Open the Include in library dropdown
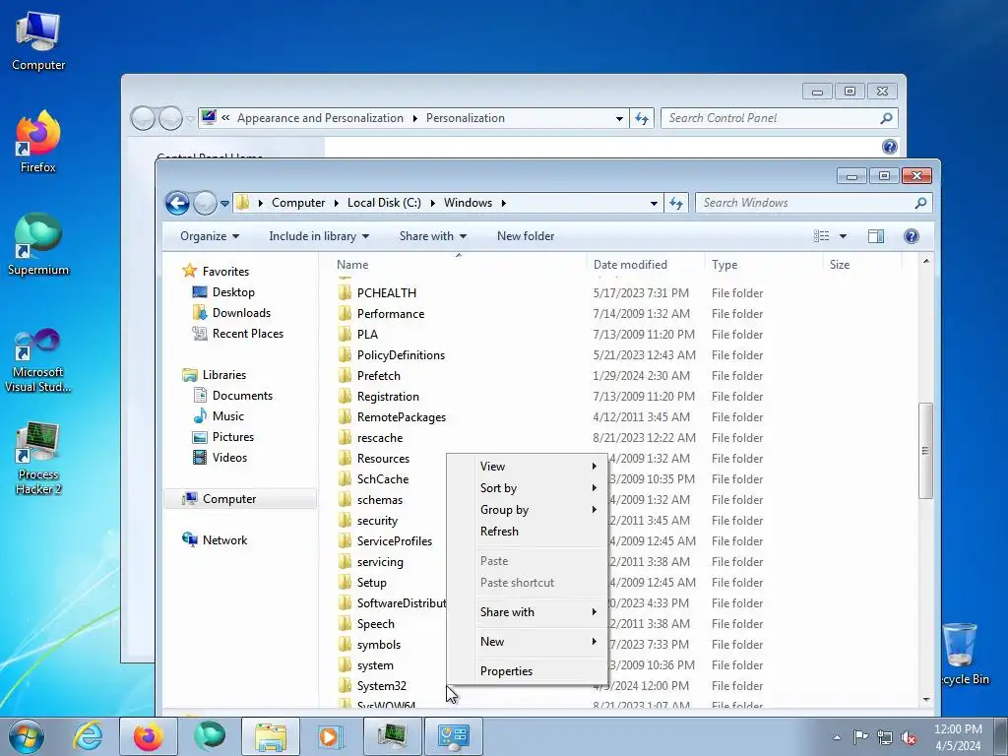 click(x=319, y=236)
